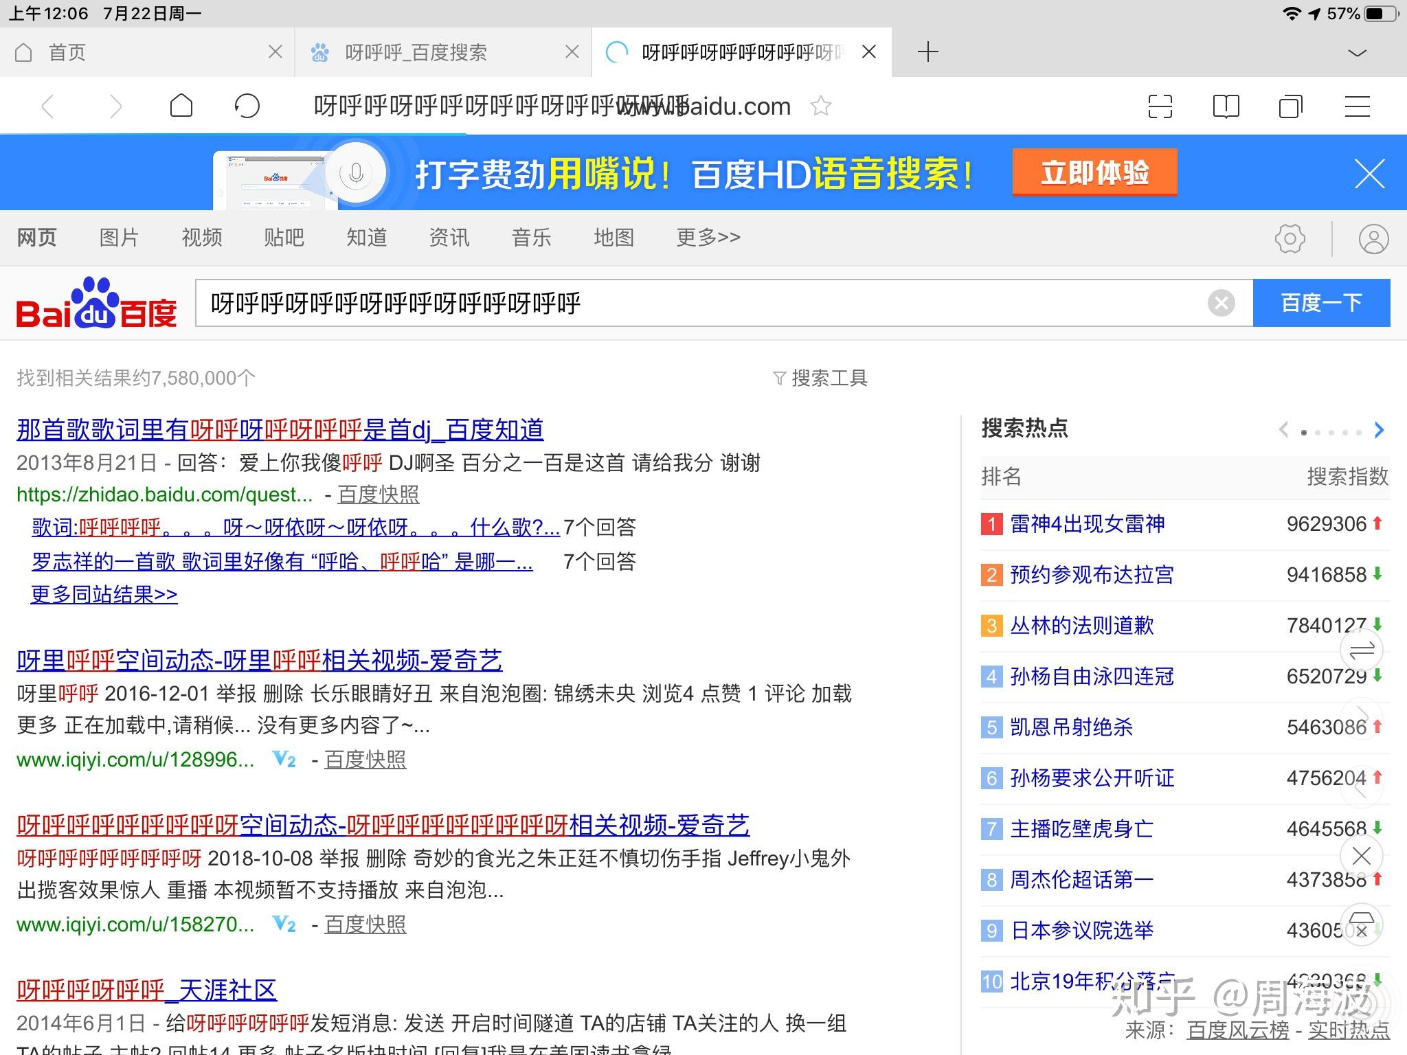This screenshot has height=1055, width=1407.
Task: Select the 资讯 search category
Action: coord(449,238)
